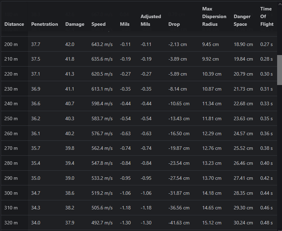The width and height of the screenshot is (282, 231).
Task: Select the 200 m distance row cell
Action: [11, 44]
